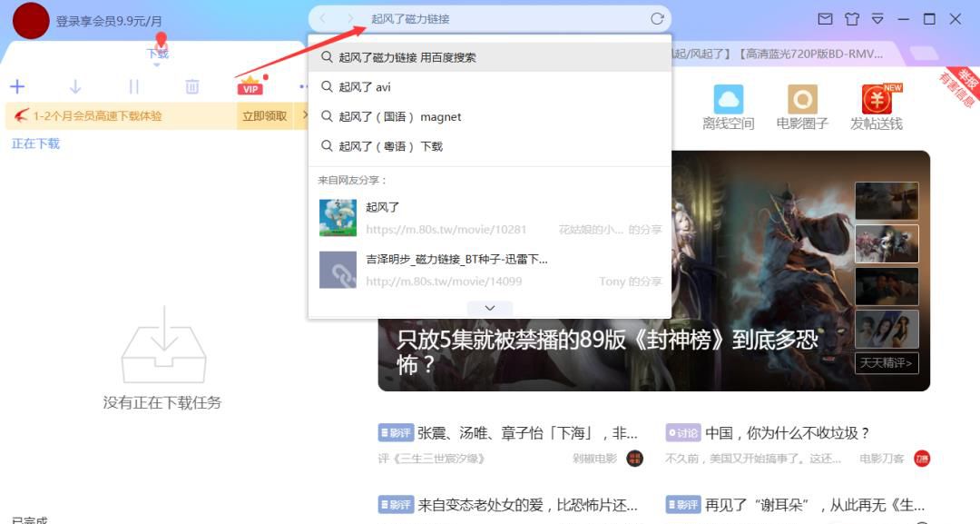Open the 封神榜 featured banner headline
The width and height of the screenshot is (980, 524).
click(x=607, y=351)
